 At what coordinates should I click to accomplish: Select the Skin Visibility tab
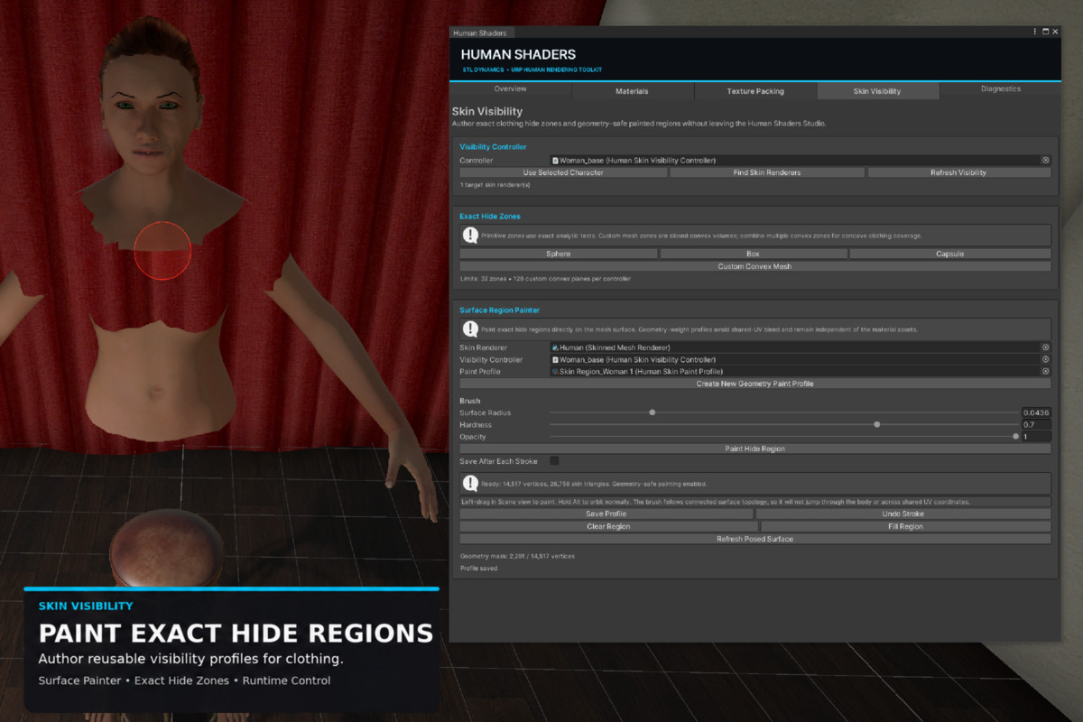click(x=877, y=91)
